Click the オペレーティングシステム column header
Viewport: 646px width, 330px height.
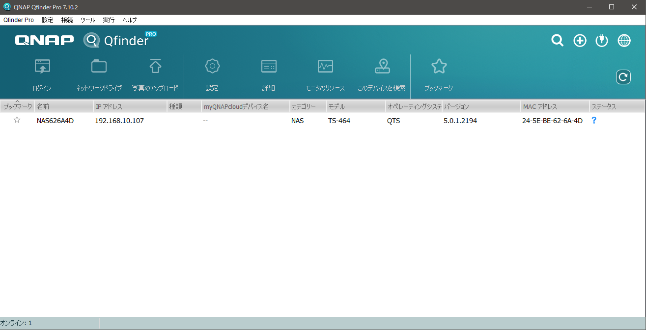pyautogui.click(x=414, y=106)
